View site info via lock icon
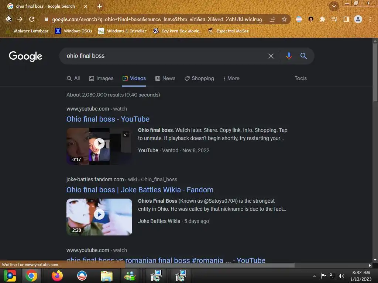Viewport: 378px width, 283px height. point(46,19)
